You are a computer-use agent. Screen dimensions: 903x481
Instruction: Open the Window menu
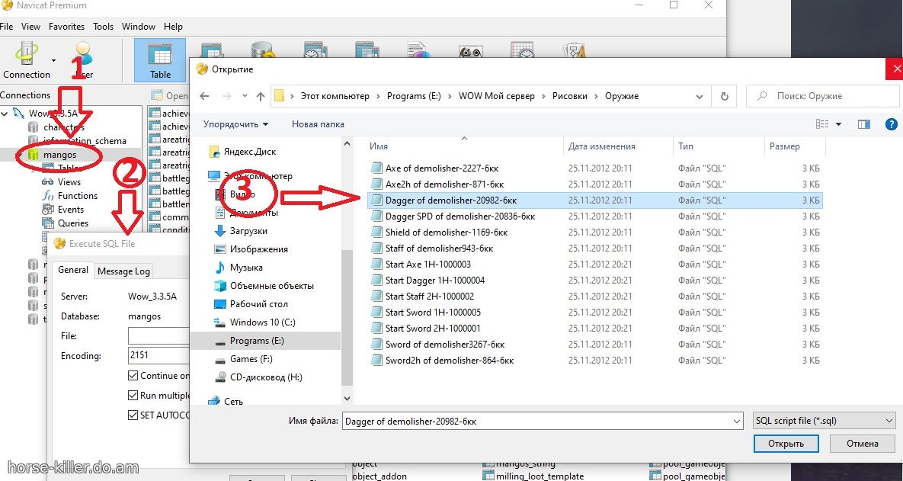[x=138, y=27]
